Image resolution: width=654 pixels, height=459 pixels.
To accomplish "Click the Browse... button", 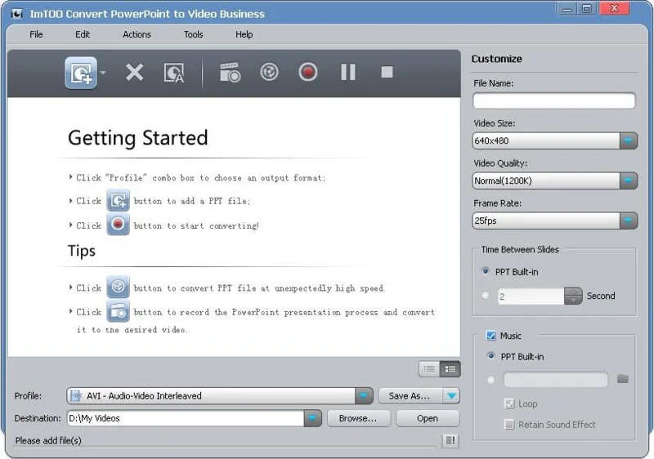I will [x=358, y=418].
